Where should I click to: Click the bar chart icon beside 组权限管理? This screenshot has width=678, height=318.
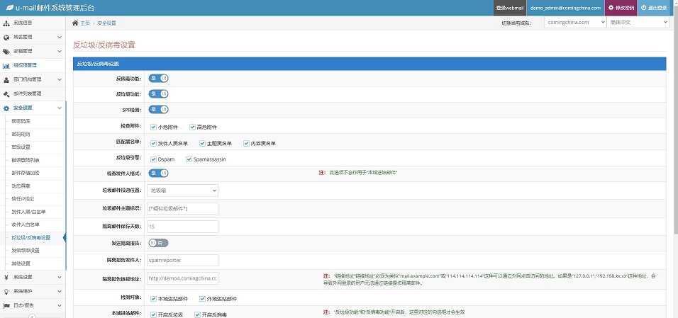6,66
